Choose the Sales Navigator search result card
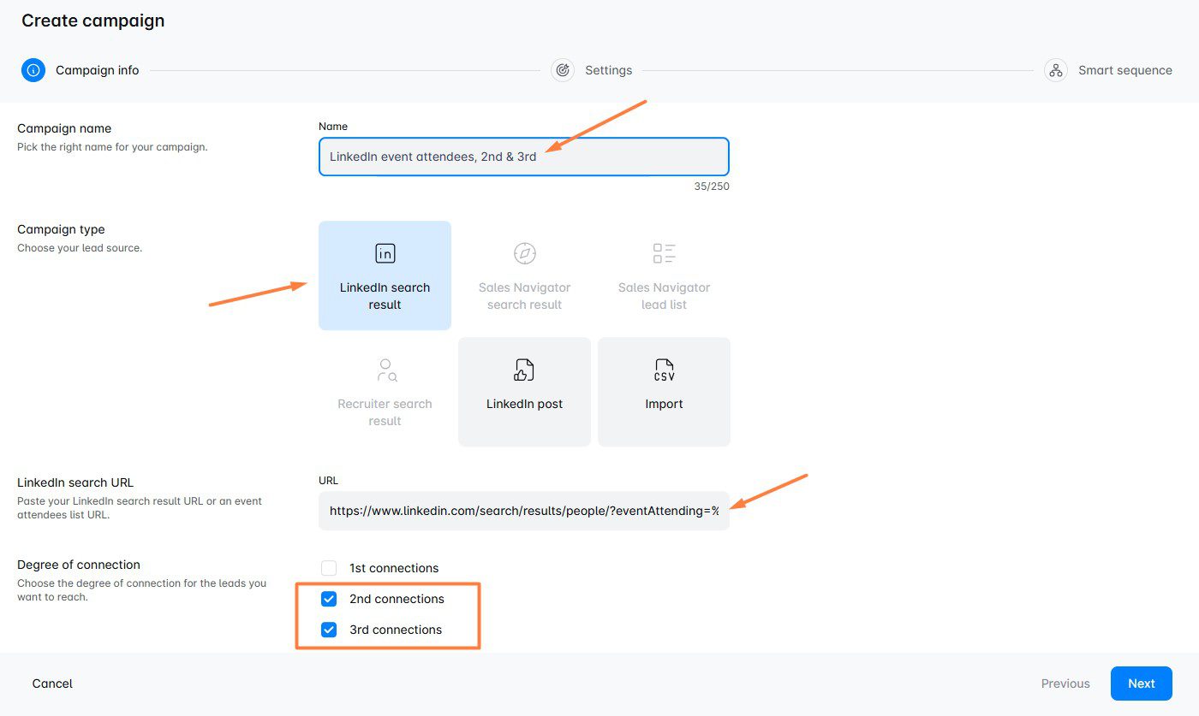 (524, 275)
